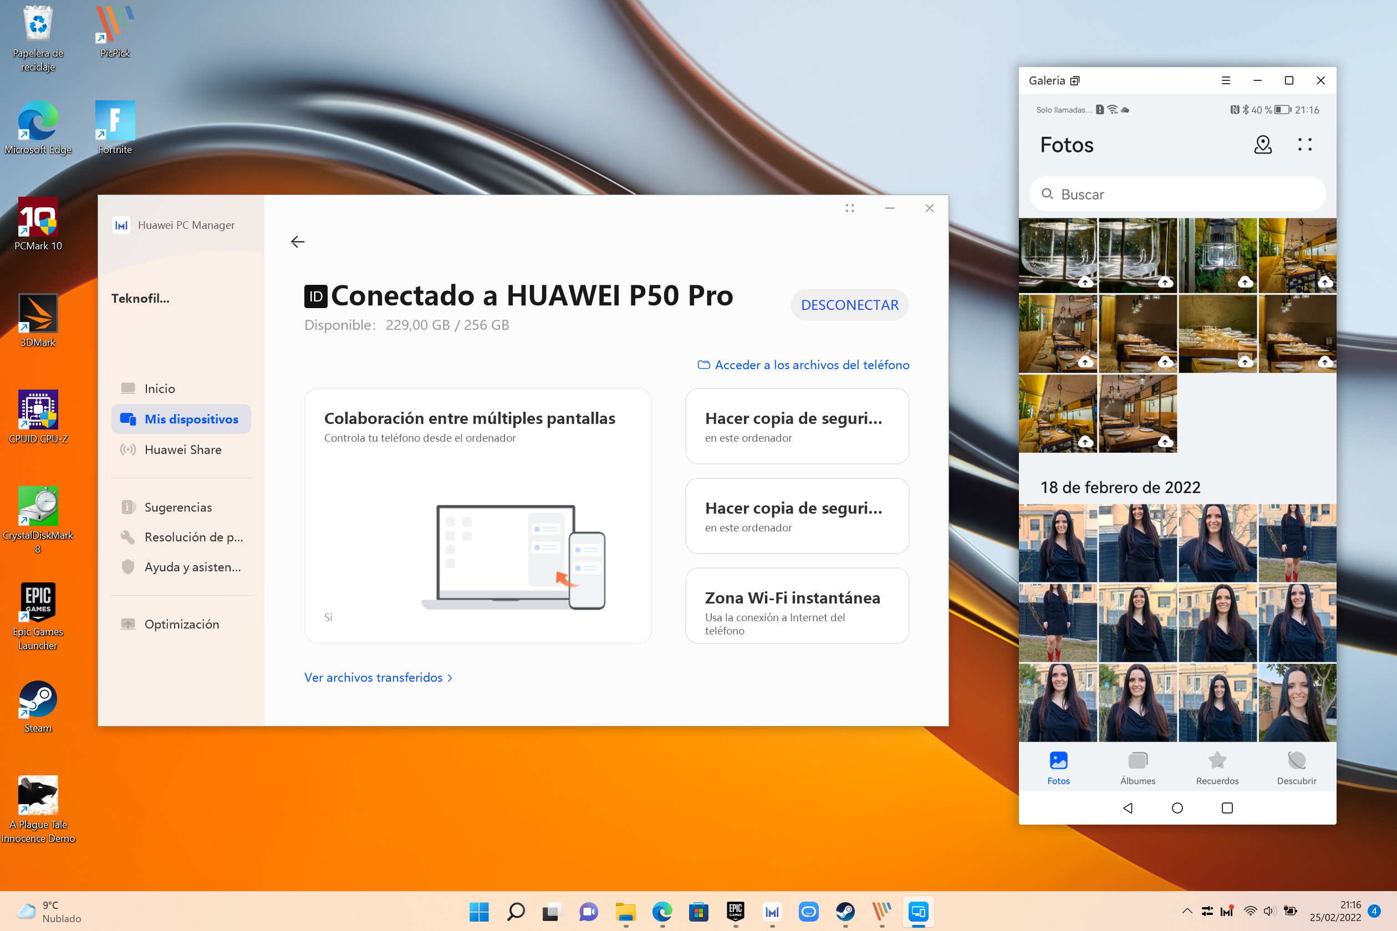This screenshot has width=1397, height=931.
Task: Select the Fortnite desktop shortcut
Action: pyautogui.click(x=115, y=128)
